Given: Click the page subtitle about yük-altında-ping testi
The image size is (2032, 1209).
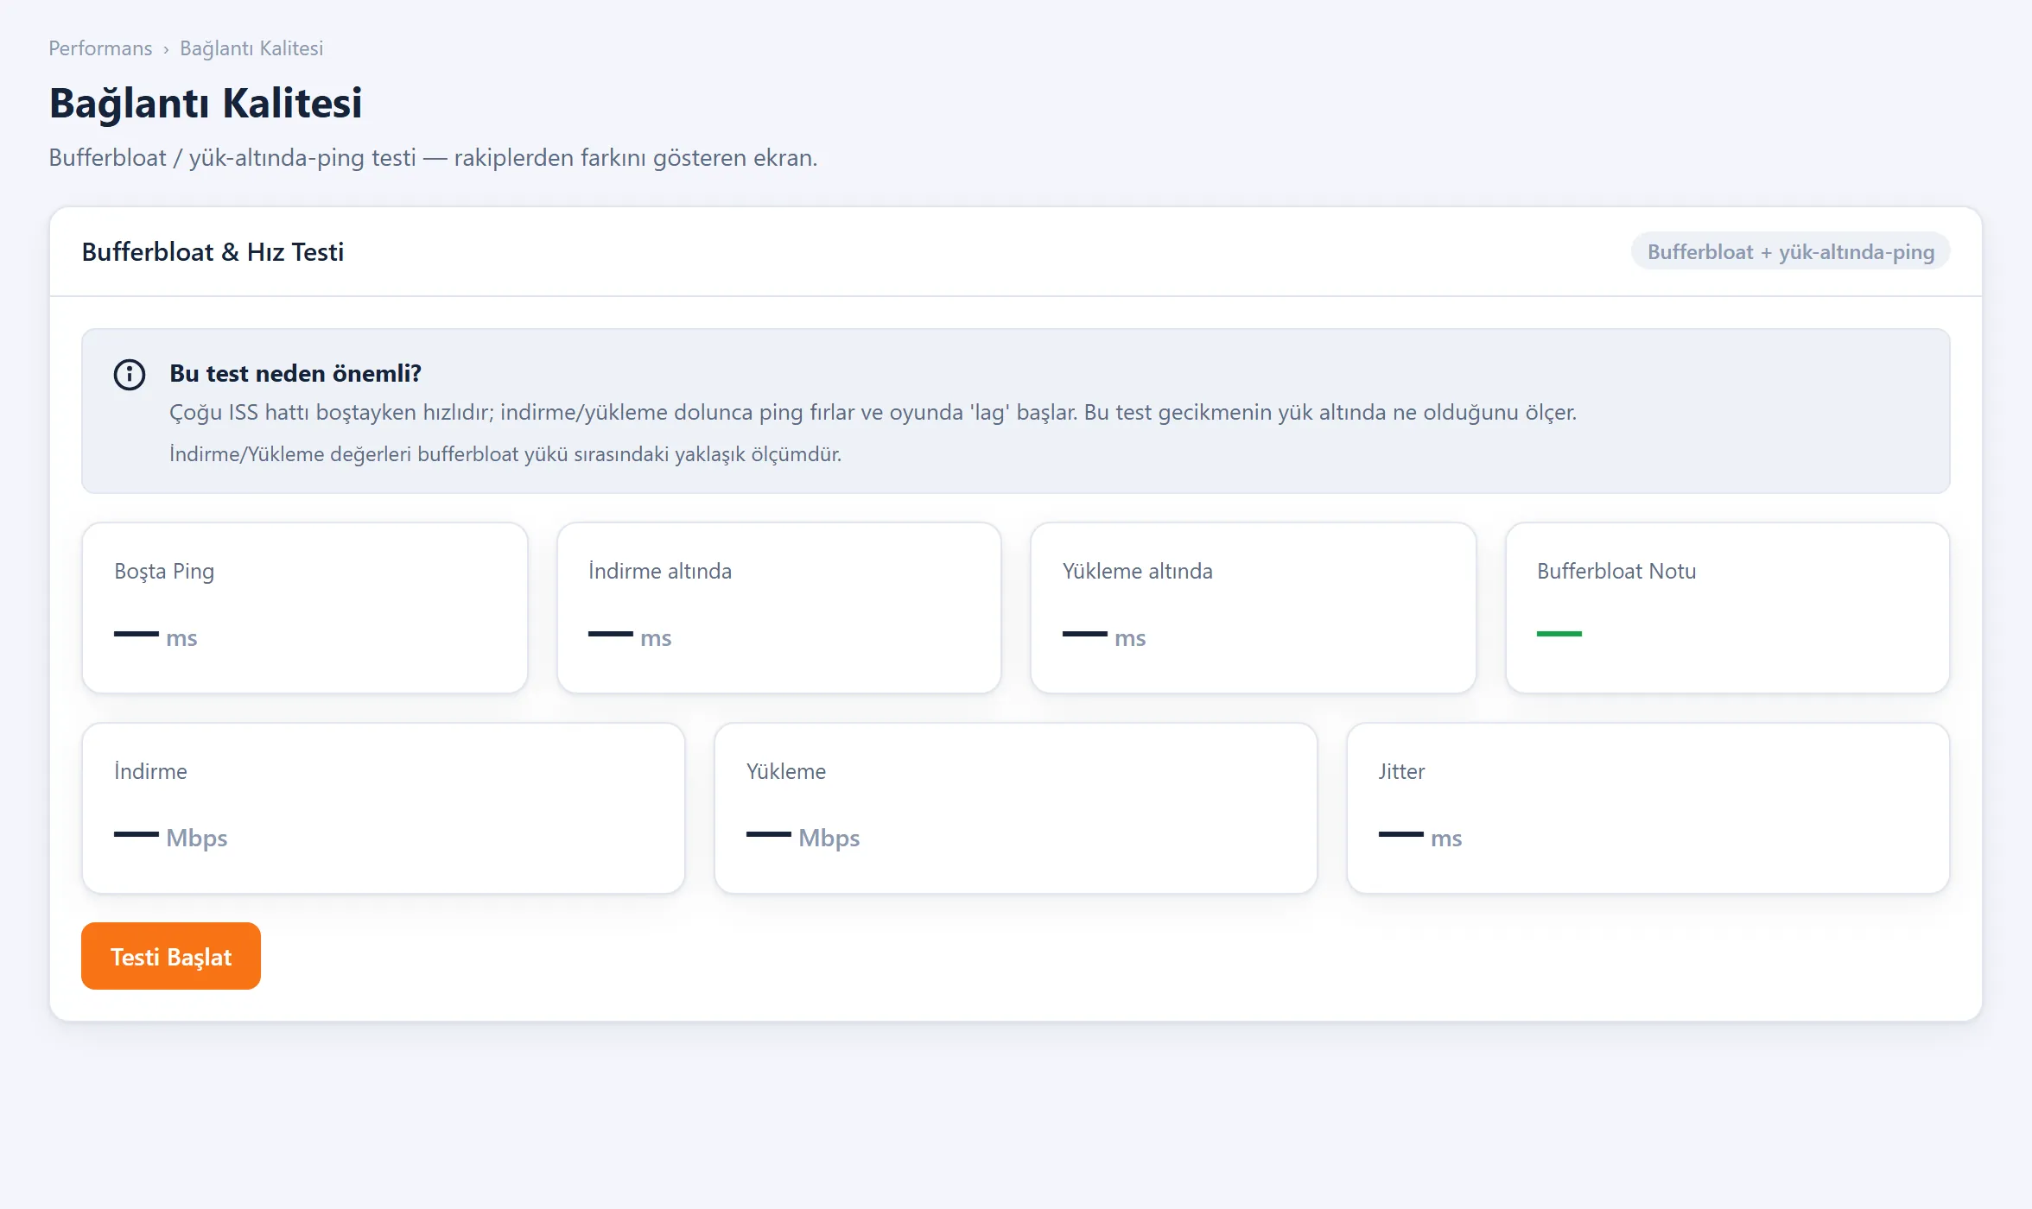Looking at the screenshot, I should 433,157.
